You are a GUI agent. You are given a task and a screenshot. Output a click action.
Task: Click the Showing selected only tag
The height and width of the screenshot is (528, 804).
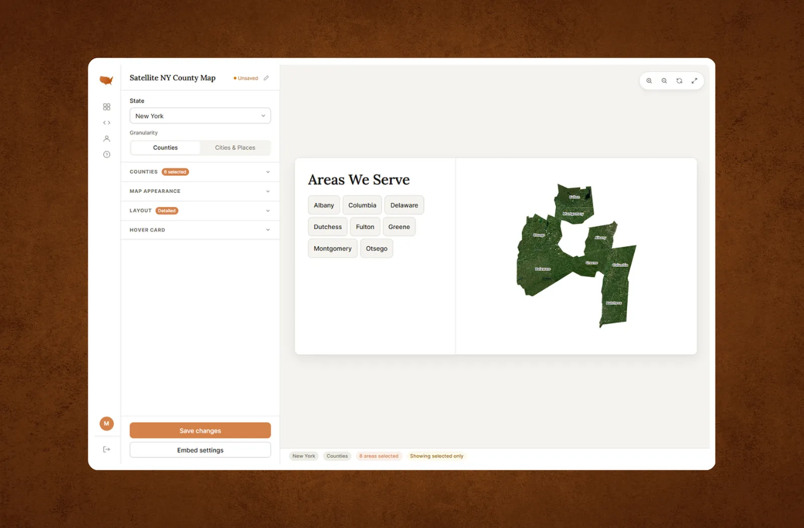click(x=437, y=456)
